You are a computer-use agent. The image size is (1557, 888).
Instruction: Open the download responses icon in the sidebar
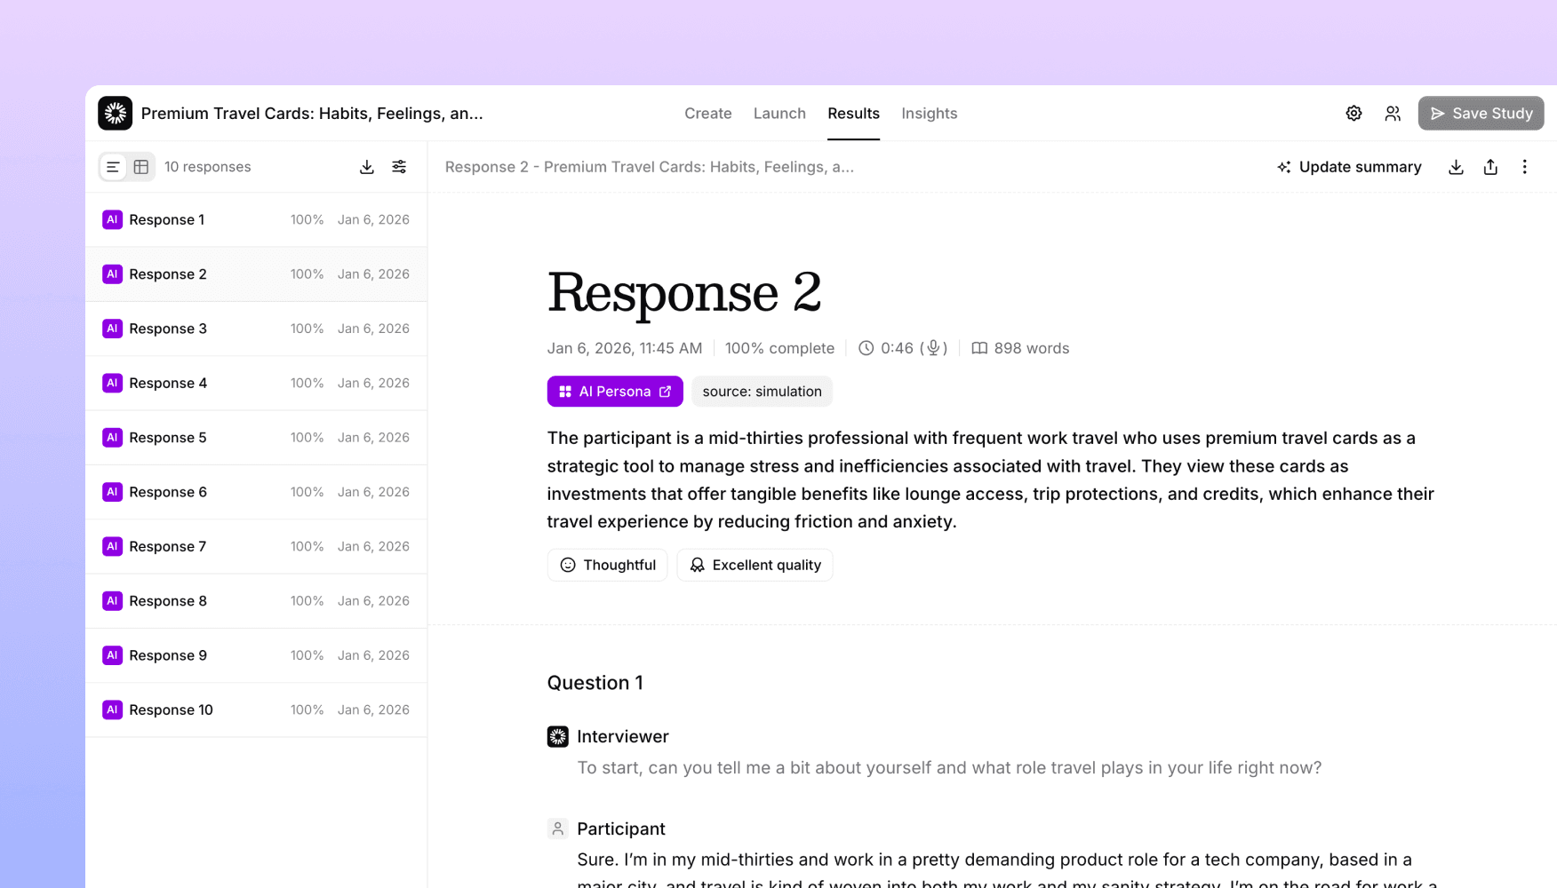point(366,166)
